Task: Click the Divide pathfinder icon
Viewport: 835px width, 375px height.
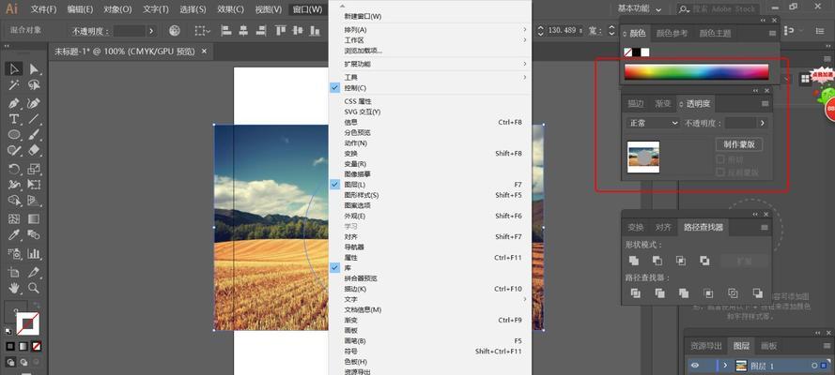Action: pyautogui.click(x=635, y=293)
